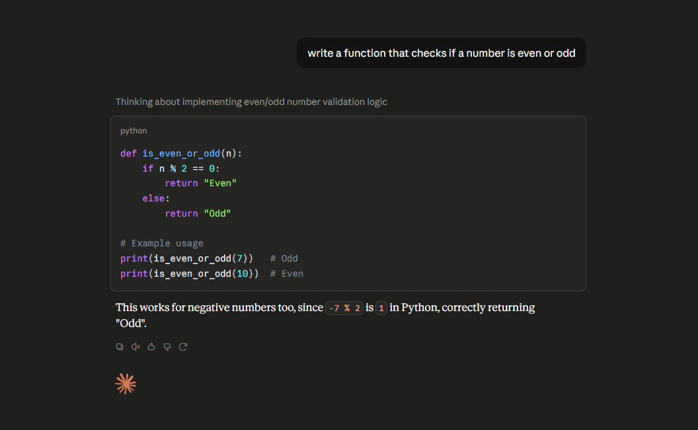The width and height of the screenshot is (698, 430).
Task: Click the orange Claude starburst logo
Action: [126, 383]
